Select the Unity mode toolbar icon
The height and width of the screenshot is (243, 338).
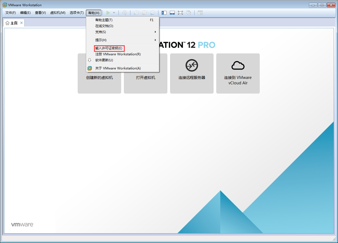(x=189, y=12)
